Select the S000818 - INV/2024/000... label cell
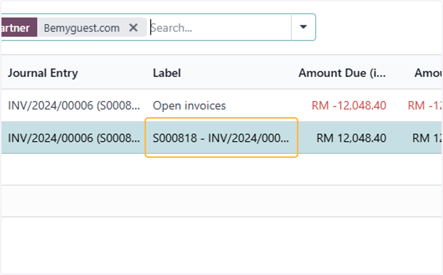The height and width of the screenshot is (275, 443). [x=221, y=138]
